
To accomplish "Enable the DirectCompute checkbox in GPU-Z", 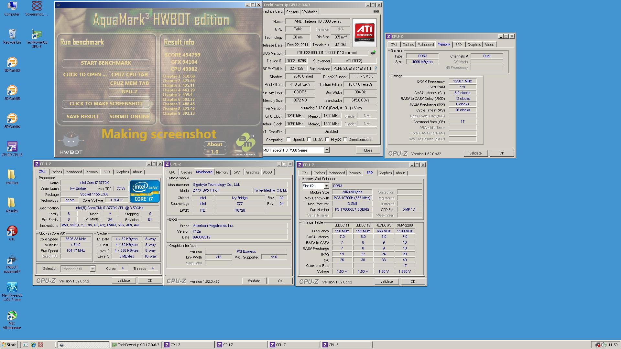I will pyautogui.click(x=345, y=140).
